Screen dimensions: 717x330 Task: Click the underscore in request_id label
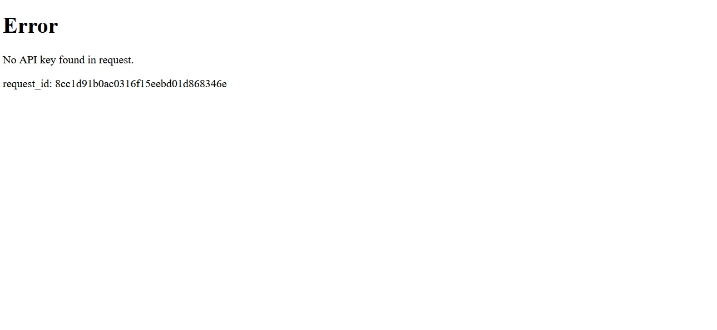[x=37, y=89]
